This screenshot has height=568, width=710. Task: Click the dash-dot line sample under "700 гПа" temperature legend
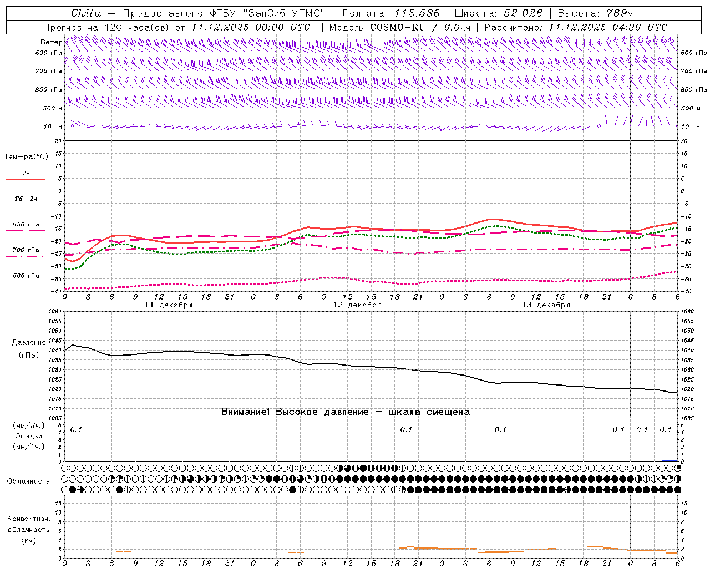(24, 256)
